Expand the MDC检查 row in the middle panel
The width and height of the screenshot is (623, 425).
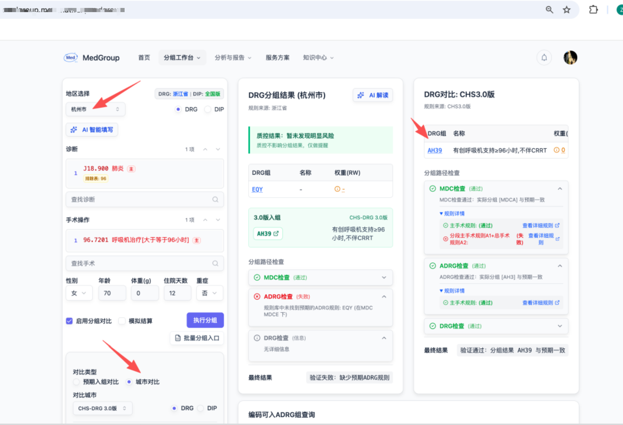tap(320, 278)
